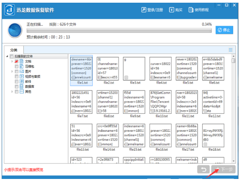This screenshot has width=241, height=183.
Task: Enable the 视频与音频 checkbox
Action: coord(17,76)
